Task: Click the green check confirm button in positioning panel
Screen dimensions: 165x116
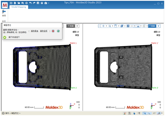Action: (58, 31)
